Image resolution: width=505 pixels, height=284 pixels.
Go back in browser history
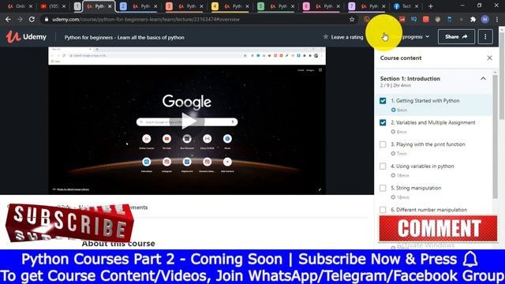tap(8, 19)
